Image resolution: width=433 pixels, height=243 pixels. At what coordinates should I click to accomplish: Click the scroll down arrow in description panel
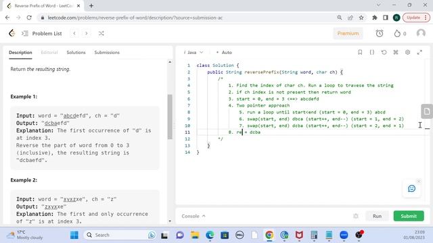tap(170, 221)
